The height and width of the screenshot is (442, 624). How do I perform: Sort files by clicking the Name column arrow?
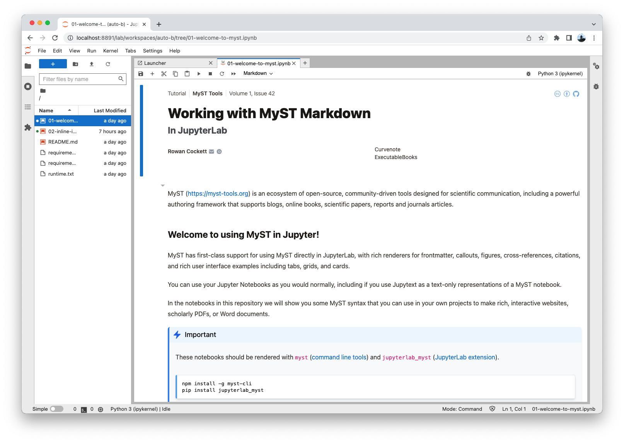[x=69, y=110]
